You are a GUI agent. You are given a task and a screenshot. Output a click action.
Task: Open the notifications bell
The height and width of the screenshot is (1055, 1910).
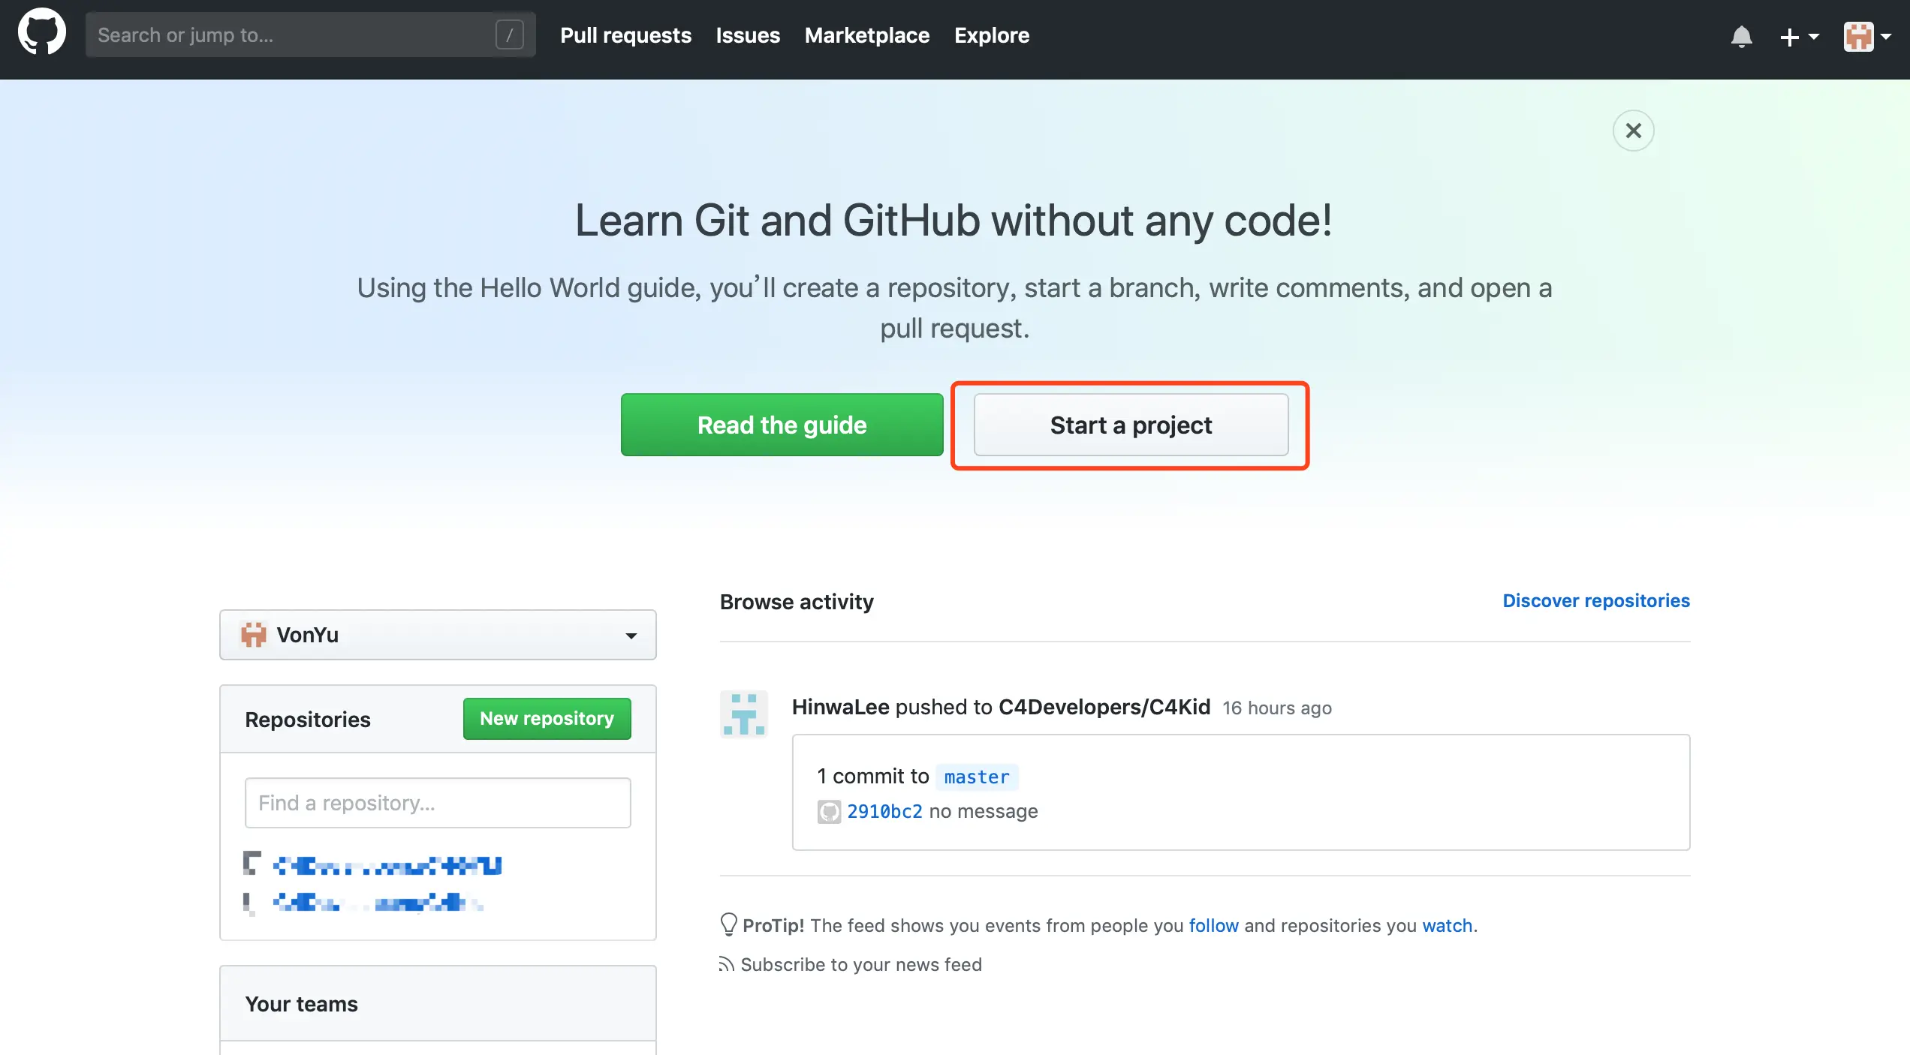(x=1741, y=36)
